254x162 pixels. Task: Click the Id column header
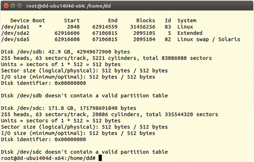168,21
